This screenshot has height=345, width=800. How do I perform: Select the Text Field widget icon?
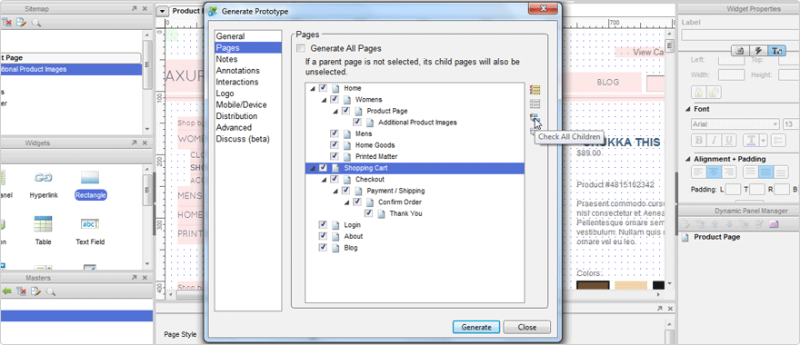(90, 224)
